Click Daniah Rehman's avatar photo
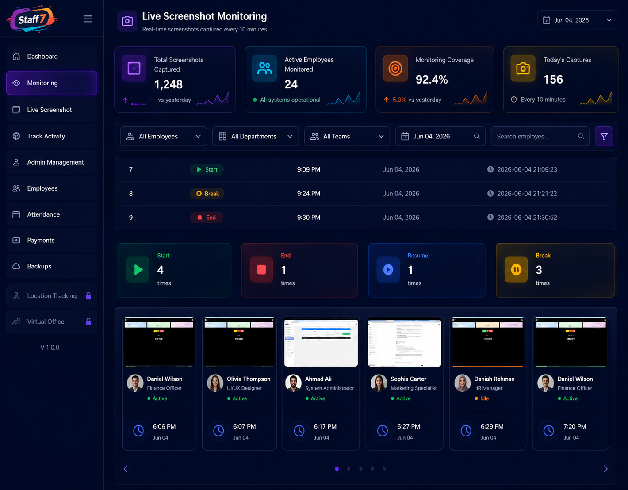The image size is (628, 490). tap(463, 383)
